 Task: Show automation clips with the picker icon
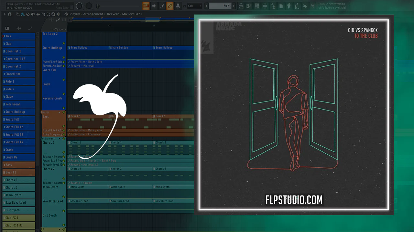click(30, 28)
